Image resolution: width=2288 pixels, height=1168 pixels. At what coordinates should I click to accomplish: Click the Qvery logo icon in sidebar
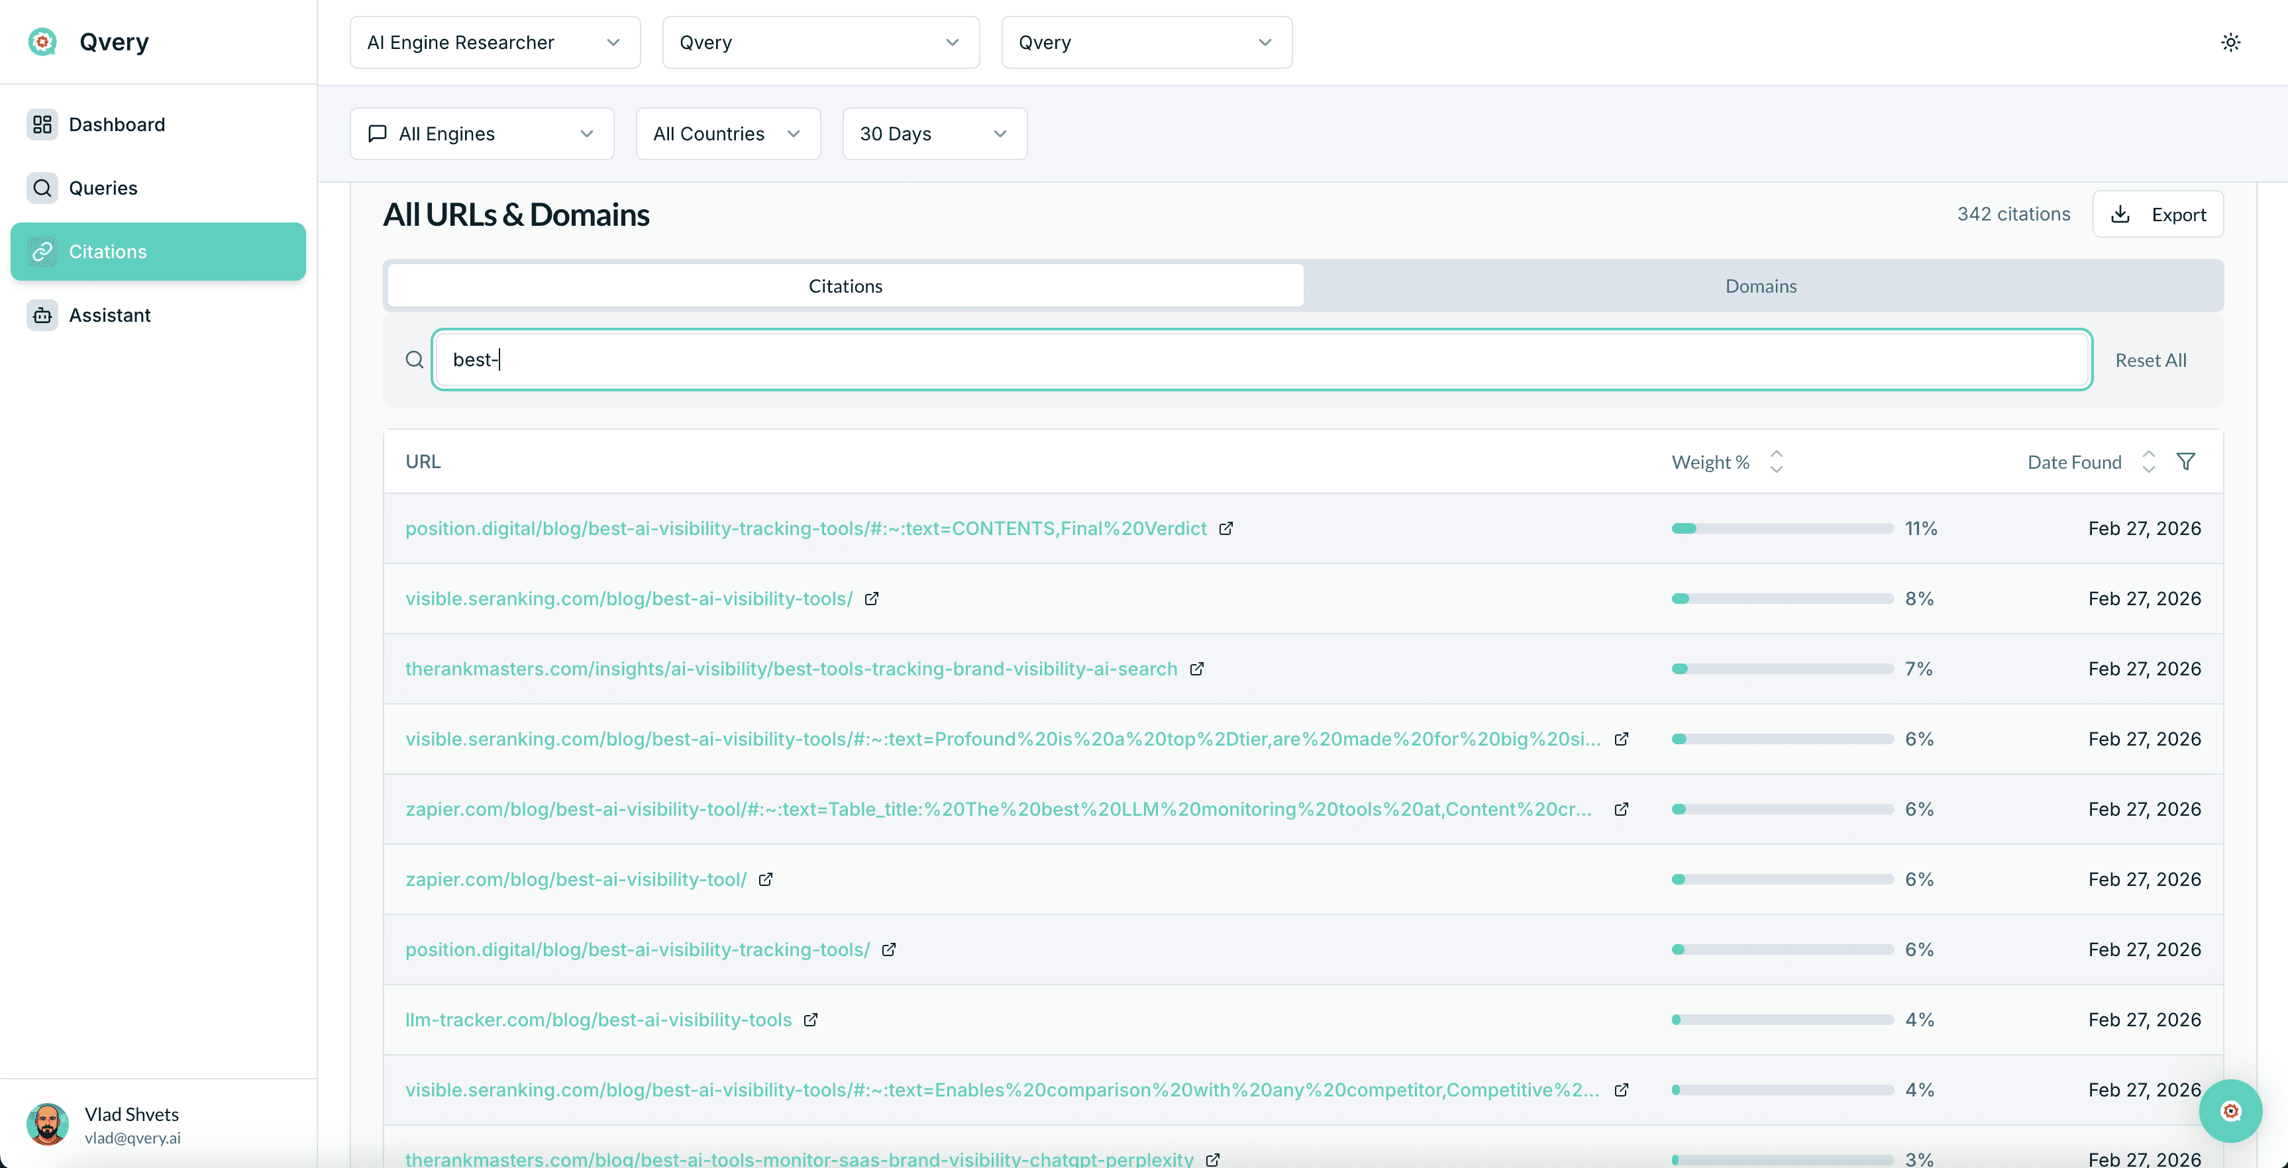(42, 42)
